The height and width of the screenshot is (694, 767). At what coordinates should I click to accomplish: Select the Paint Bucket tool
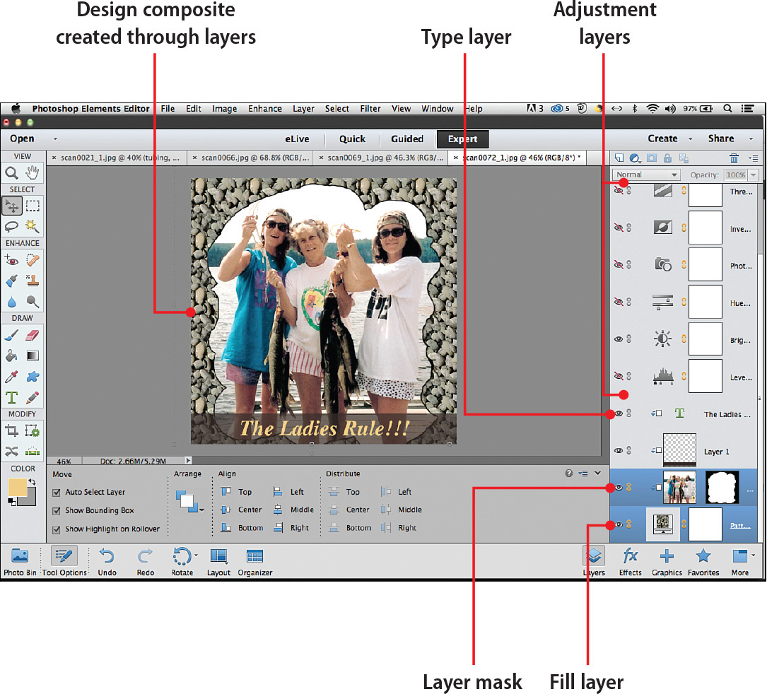coord(12,355)
